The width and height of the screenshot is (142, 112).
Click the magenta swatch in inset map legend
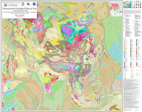click(111, 14)
